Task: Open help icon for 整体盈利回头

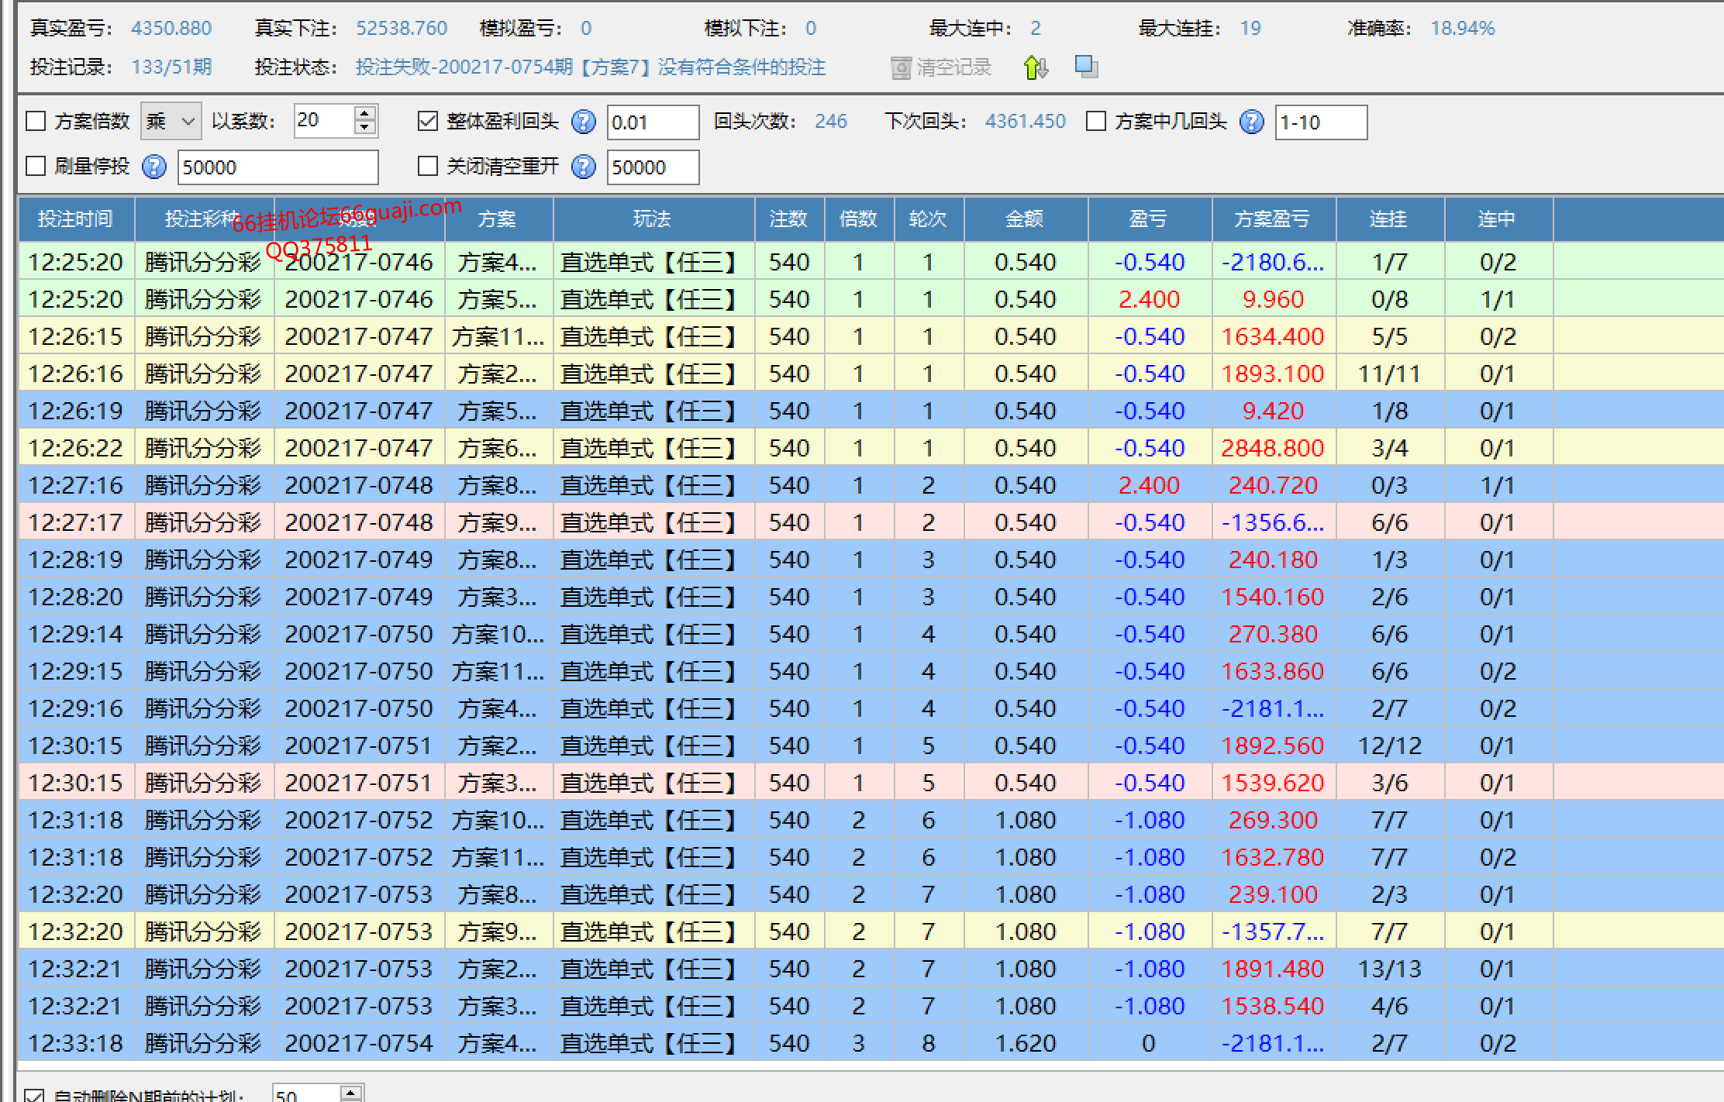Action: pyautogui.click(x=583, y=122)
